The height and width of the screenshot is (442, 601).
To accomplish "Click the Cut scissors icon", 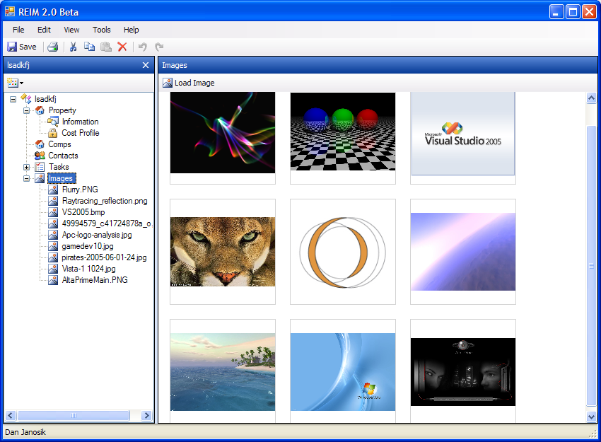I will [73, 47].
